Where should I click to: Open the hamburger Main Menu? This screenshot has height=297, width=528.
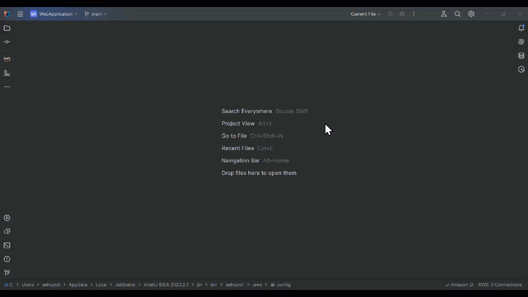pos(20,14)
